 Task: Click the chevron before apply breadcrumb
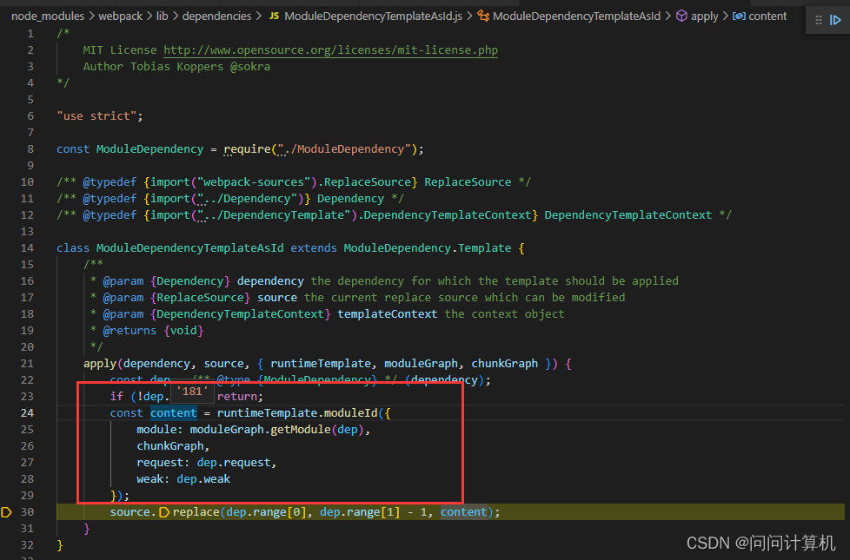668,16
